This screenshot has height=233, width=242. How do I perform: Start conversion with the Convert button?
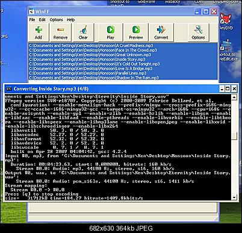(161, 33)
